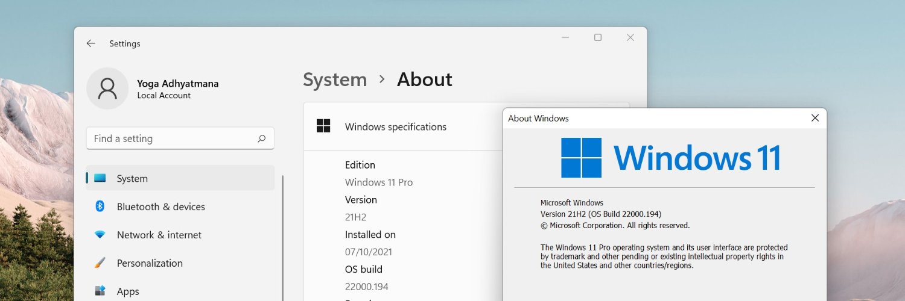The height and width of the screenshot is (301, 905).
Task: Collapse the Windows specifications section header
Action: (x=403, y=126)
